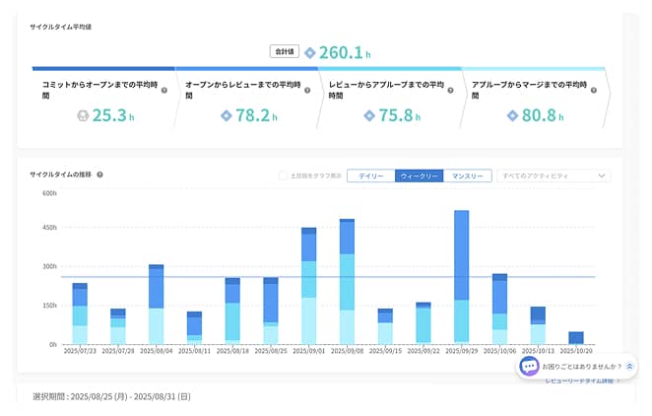The image size is (652, 416).
Task: Click the bar for 2025/10/06
Action: coord(499,310)
